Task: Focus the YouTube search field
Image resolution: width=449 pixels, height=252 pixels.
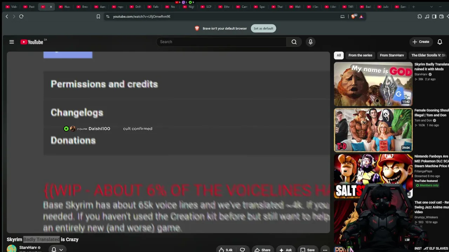Action: tap(221, 42)
